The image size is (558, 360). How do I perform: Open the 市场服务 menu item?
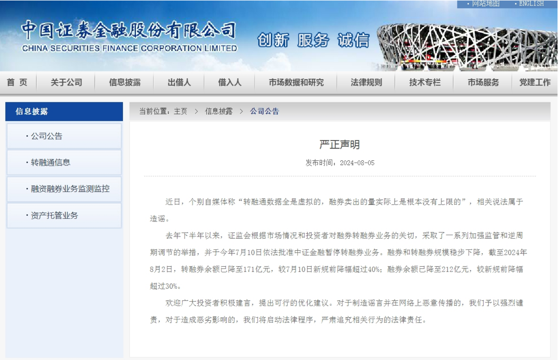(483, 82)
